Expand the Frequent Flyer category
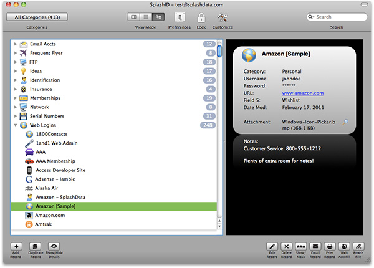Image resolution: width=374 pixels, height=268 pixels. [15, 53]
